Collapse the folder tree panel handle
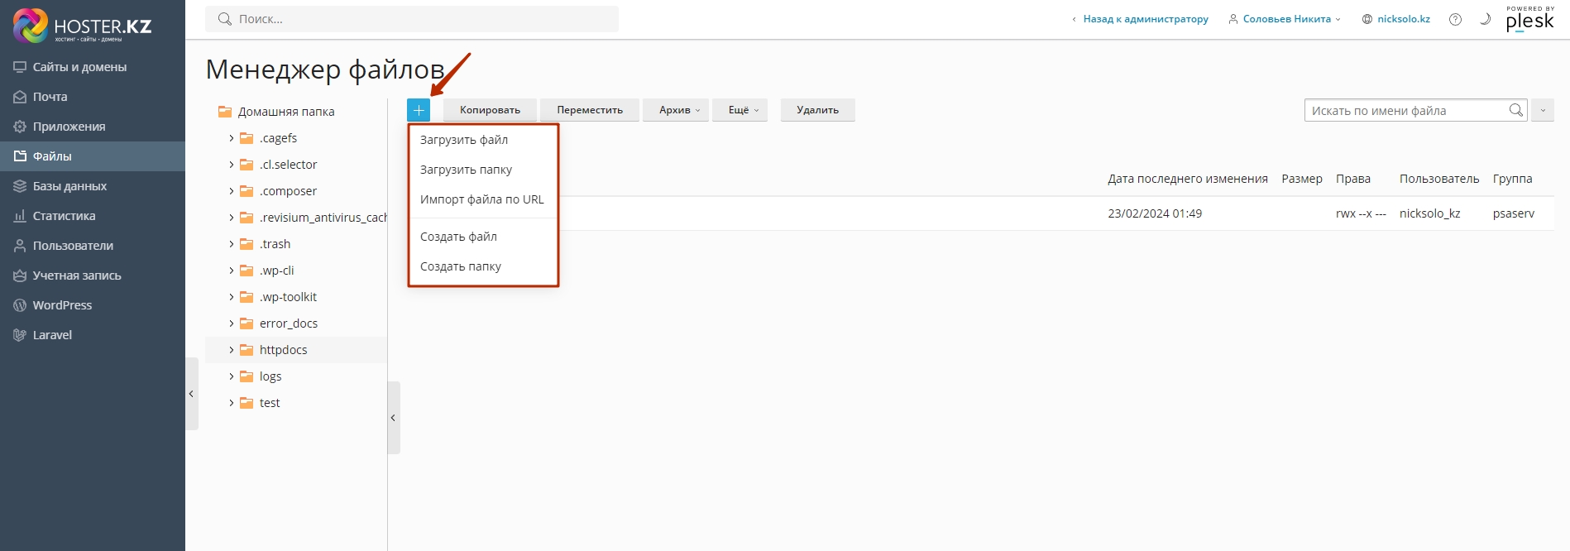The image size is (1570, 551). click(394, 418)
